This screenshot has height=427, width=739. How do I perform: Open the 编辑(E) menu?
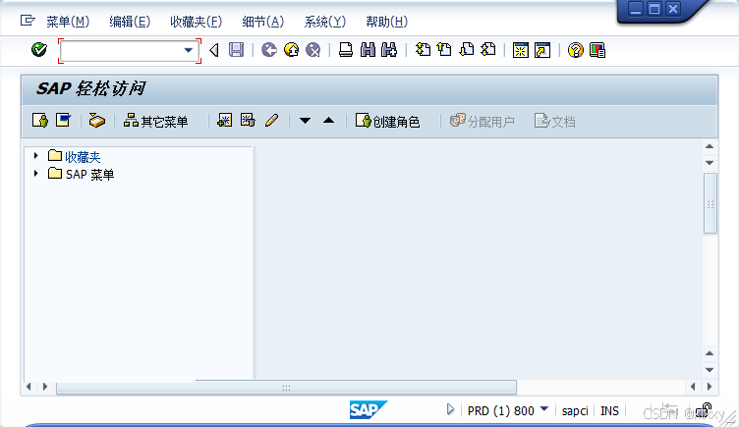coord(130,22)
